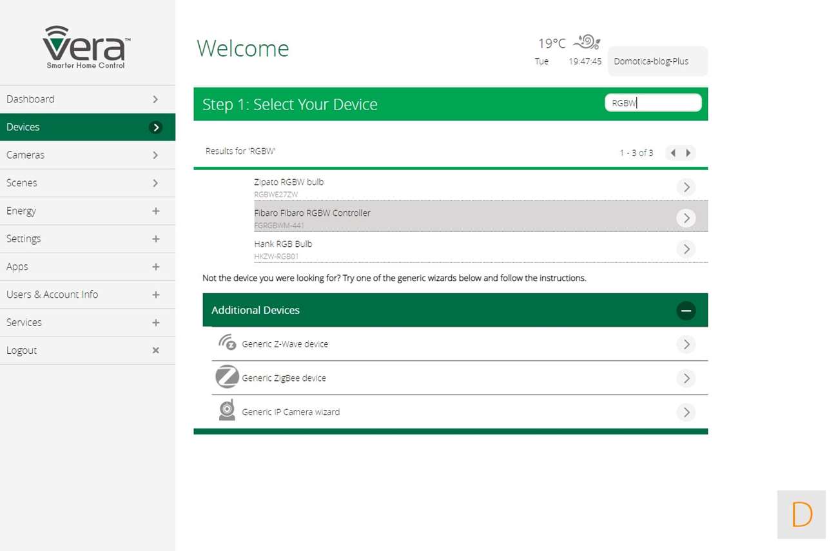Collapse the Additional Devices section
The width and height of the screenshot is (838, 551).
pos(686,311)
